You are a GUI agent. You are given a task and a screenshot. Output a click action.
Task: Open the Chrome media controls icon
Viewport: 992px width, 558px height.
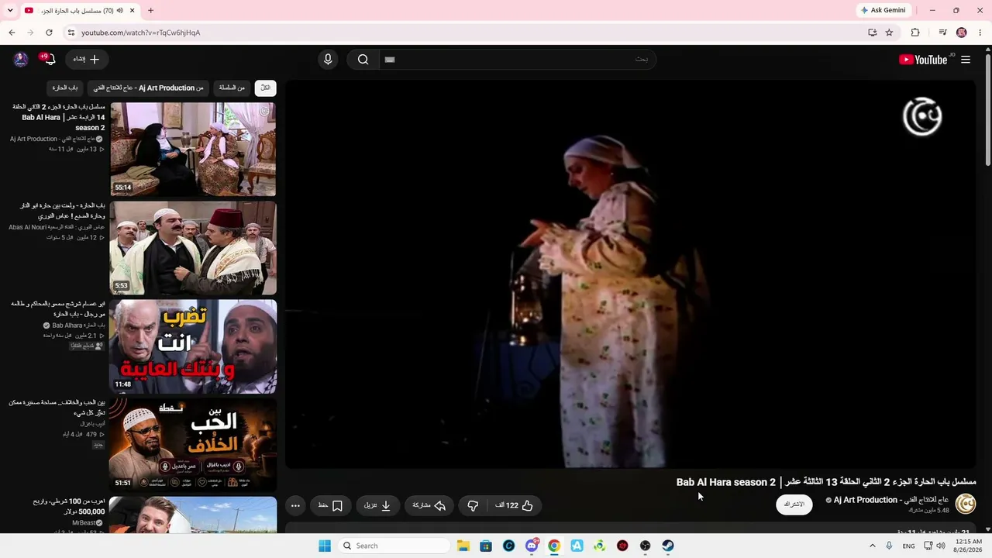[x=942, y=33]
